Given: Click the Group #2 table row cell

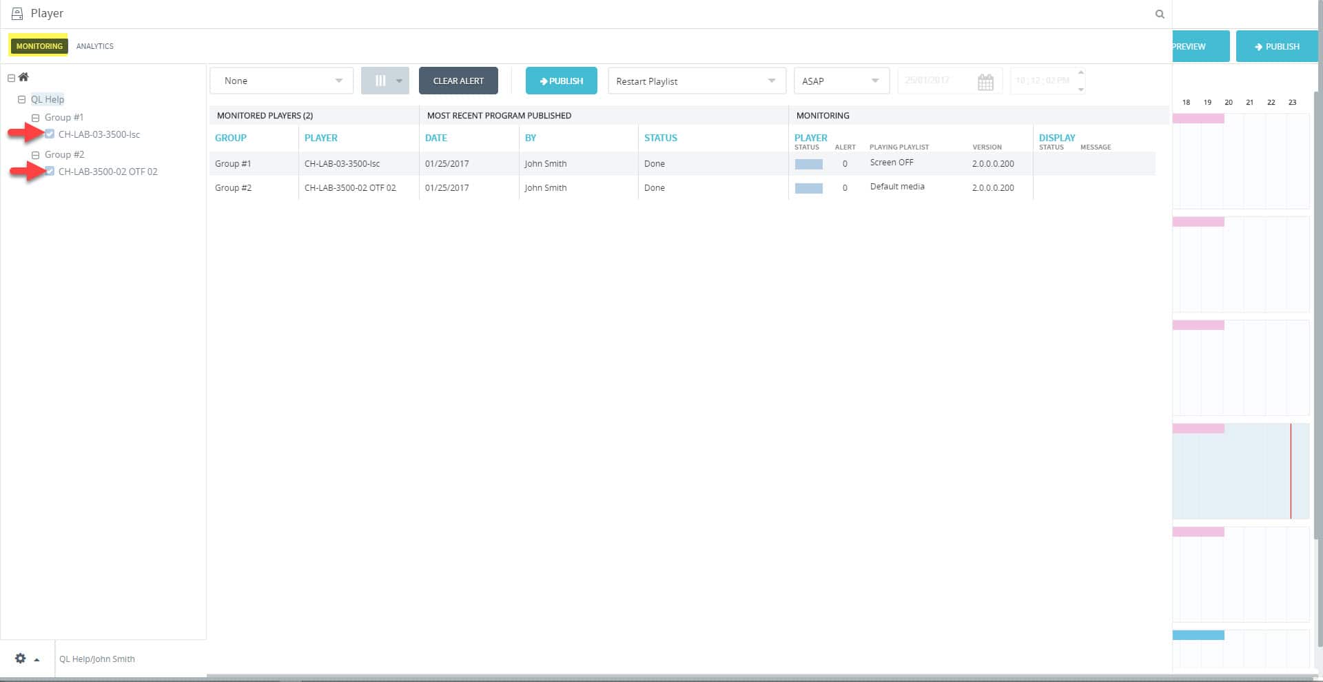Looking at the screenshot, I should pyautogui.click(x=233, y=188).
